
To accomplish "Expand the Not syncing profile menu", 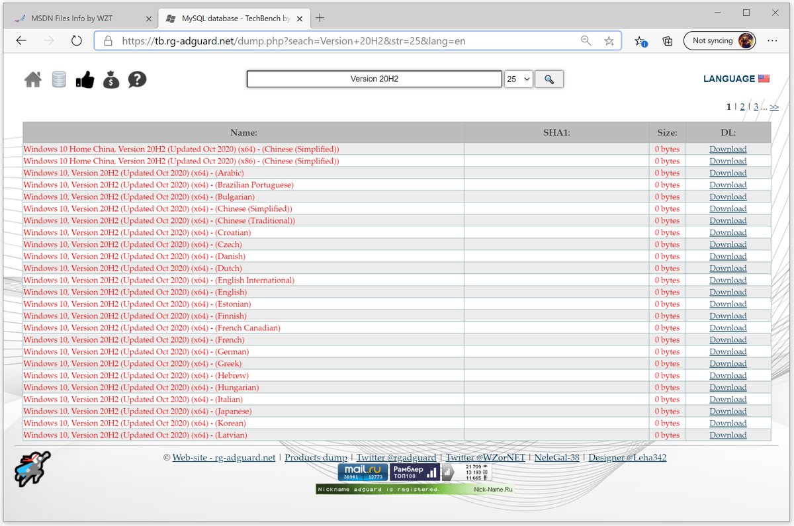I will coord(720,40).
